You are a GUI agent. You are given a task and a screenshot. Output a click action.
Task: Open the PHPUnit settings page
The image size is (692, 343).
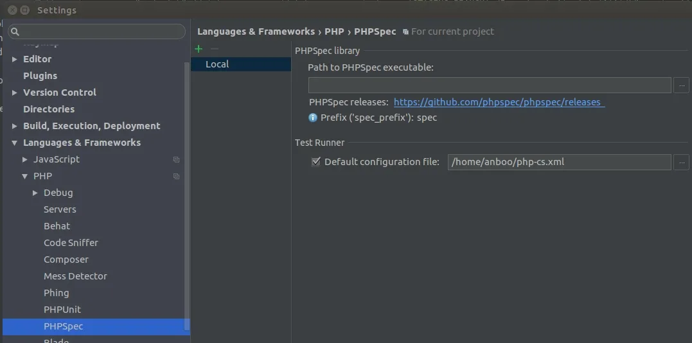[62, 310]
